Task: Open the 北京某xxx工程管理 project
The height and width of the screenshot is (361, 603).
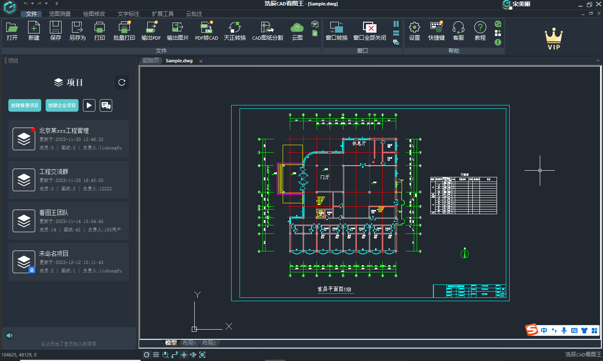Action: click(69, 139)
